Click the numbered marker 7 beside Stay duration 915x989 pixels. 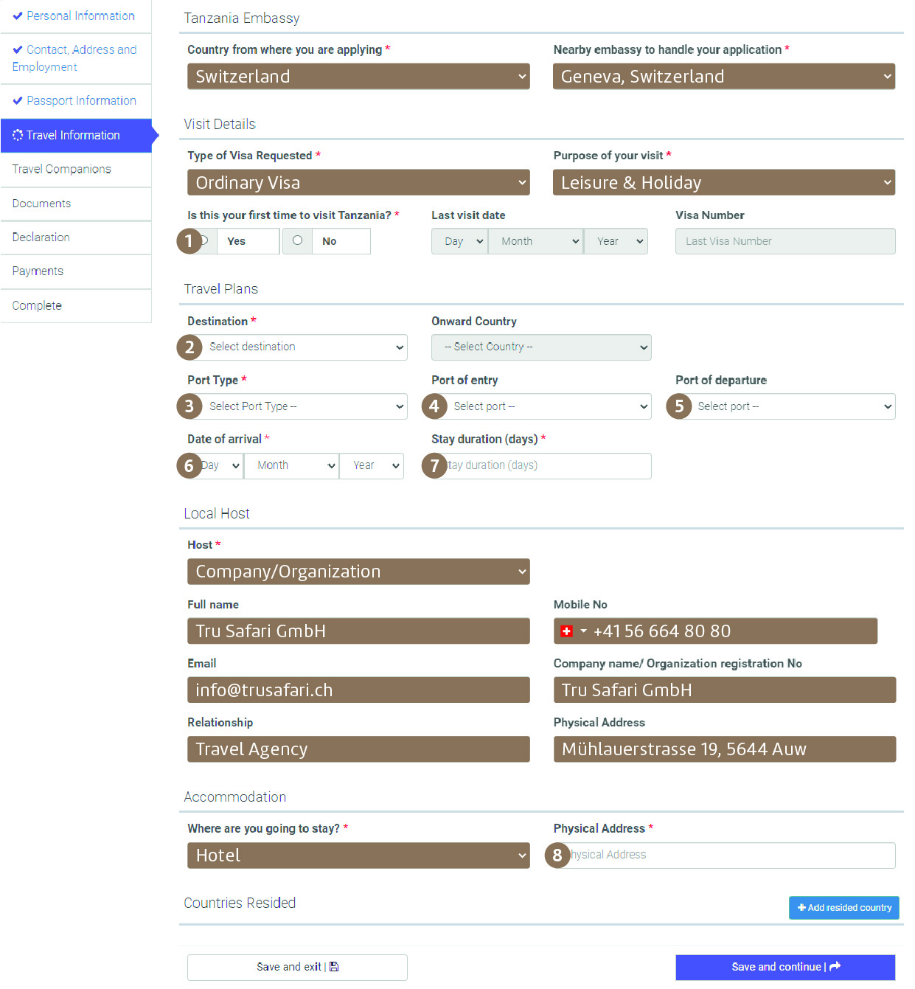[x=434, y=466]
